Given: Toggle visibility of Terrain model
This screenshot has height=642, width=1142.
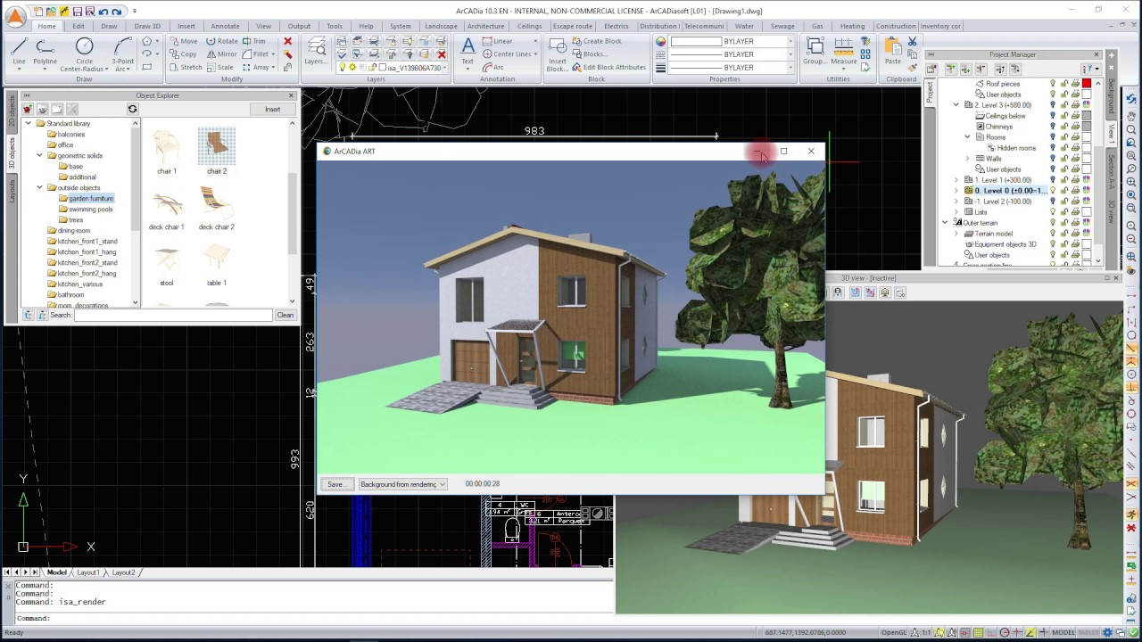Looking at the screenshot, I should tap(1053, 234).
